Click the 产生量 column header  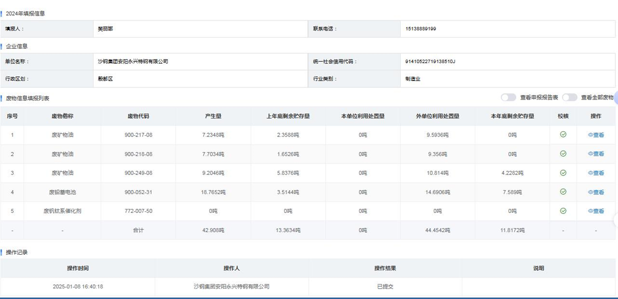point(213,116)
